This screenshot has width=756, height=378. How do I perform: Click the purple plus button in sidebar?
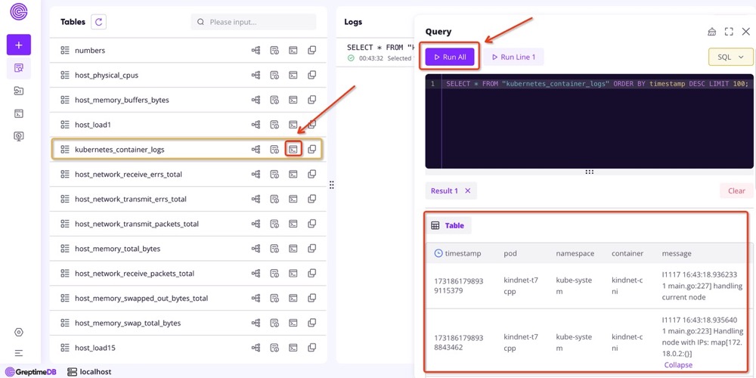pos(19,45)
